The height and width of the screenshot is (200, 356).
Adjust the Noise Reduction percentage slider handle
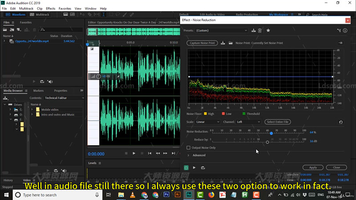[271, 133]
